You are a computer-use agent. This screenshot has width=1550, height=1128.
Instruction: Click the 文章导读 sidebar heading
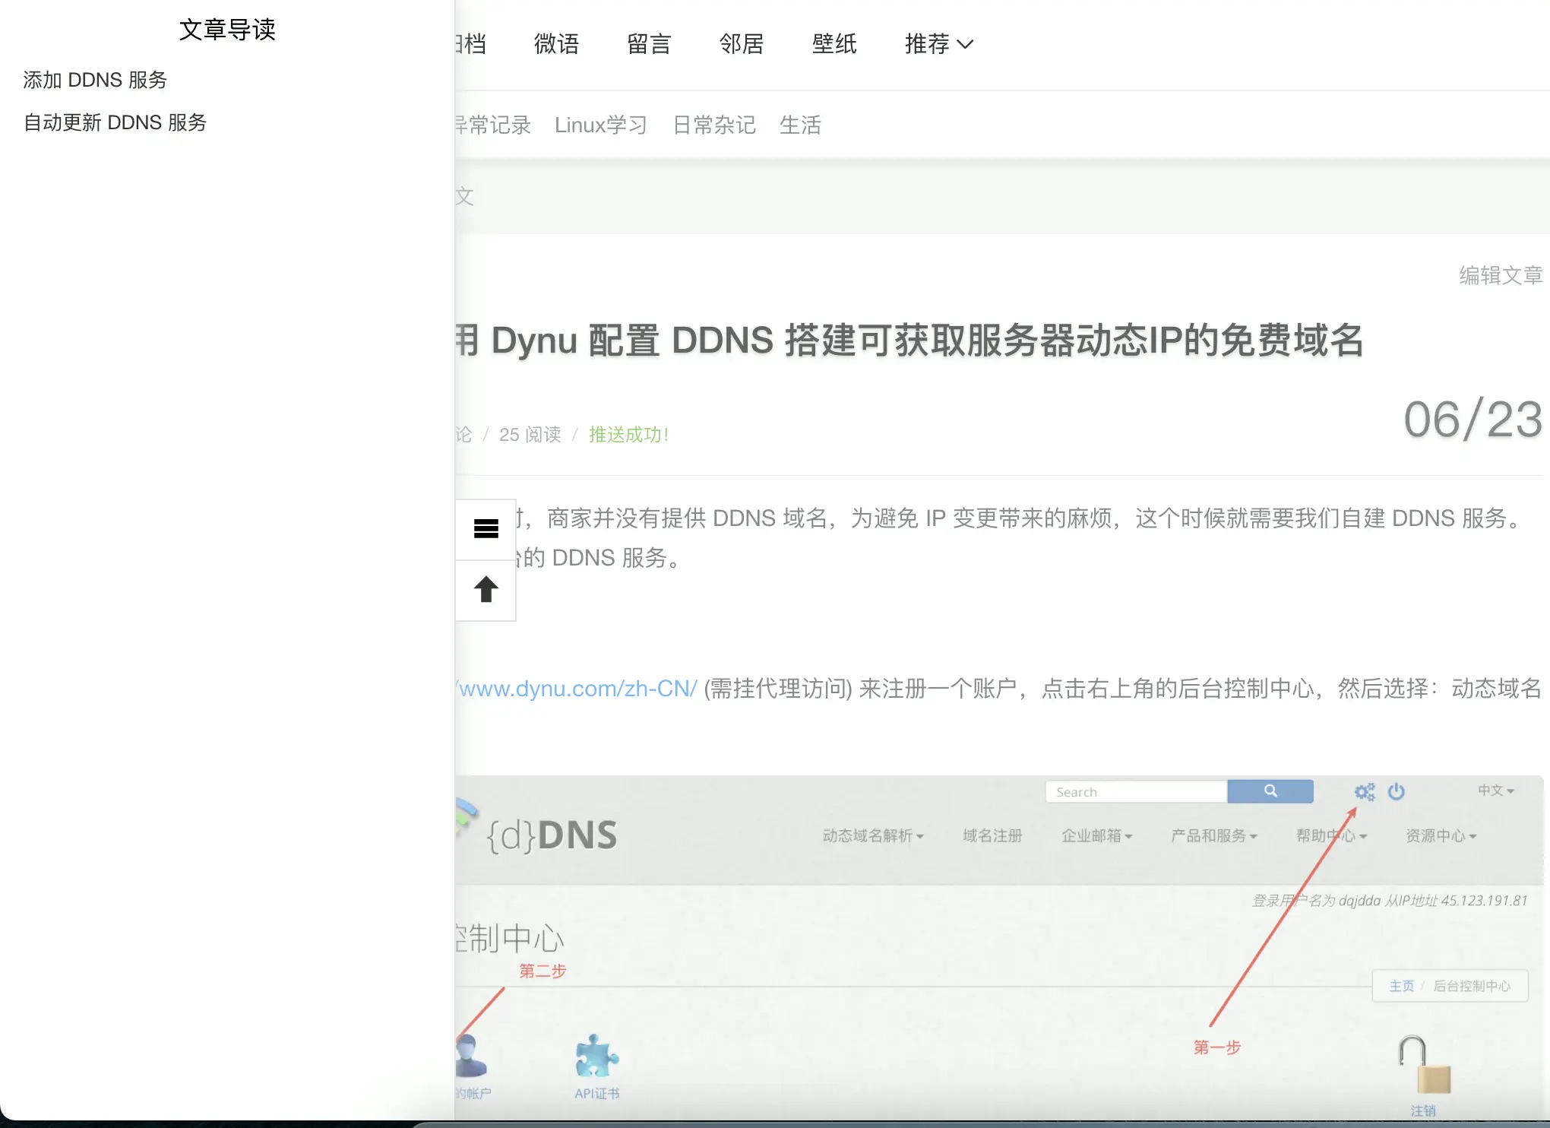click(x=227, y=30)
